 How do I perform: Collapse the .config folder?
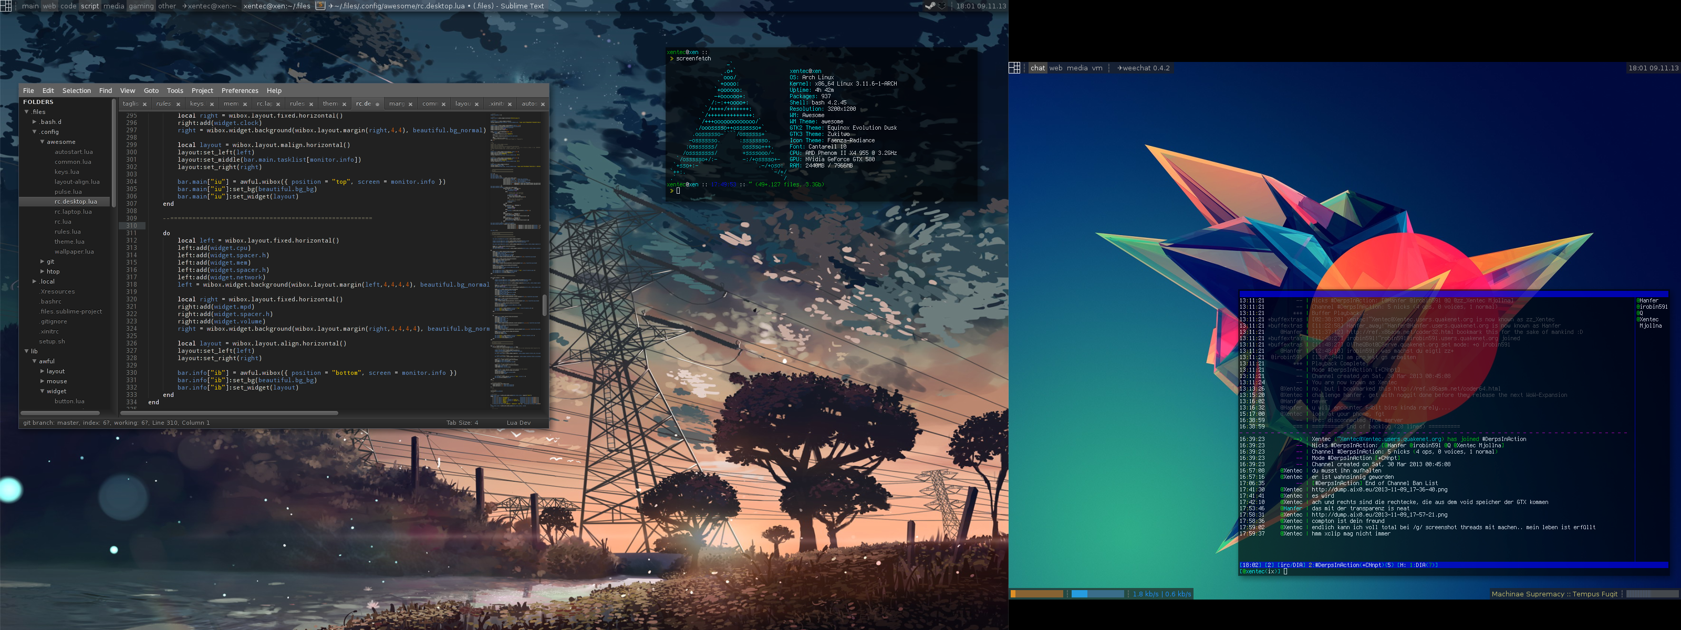click(35, 132)
